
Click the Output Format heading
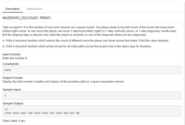click(13, 78)
